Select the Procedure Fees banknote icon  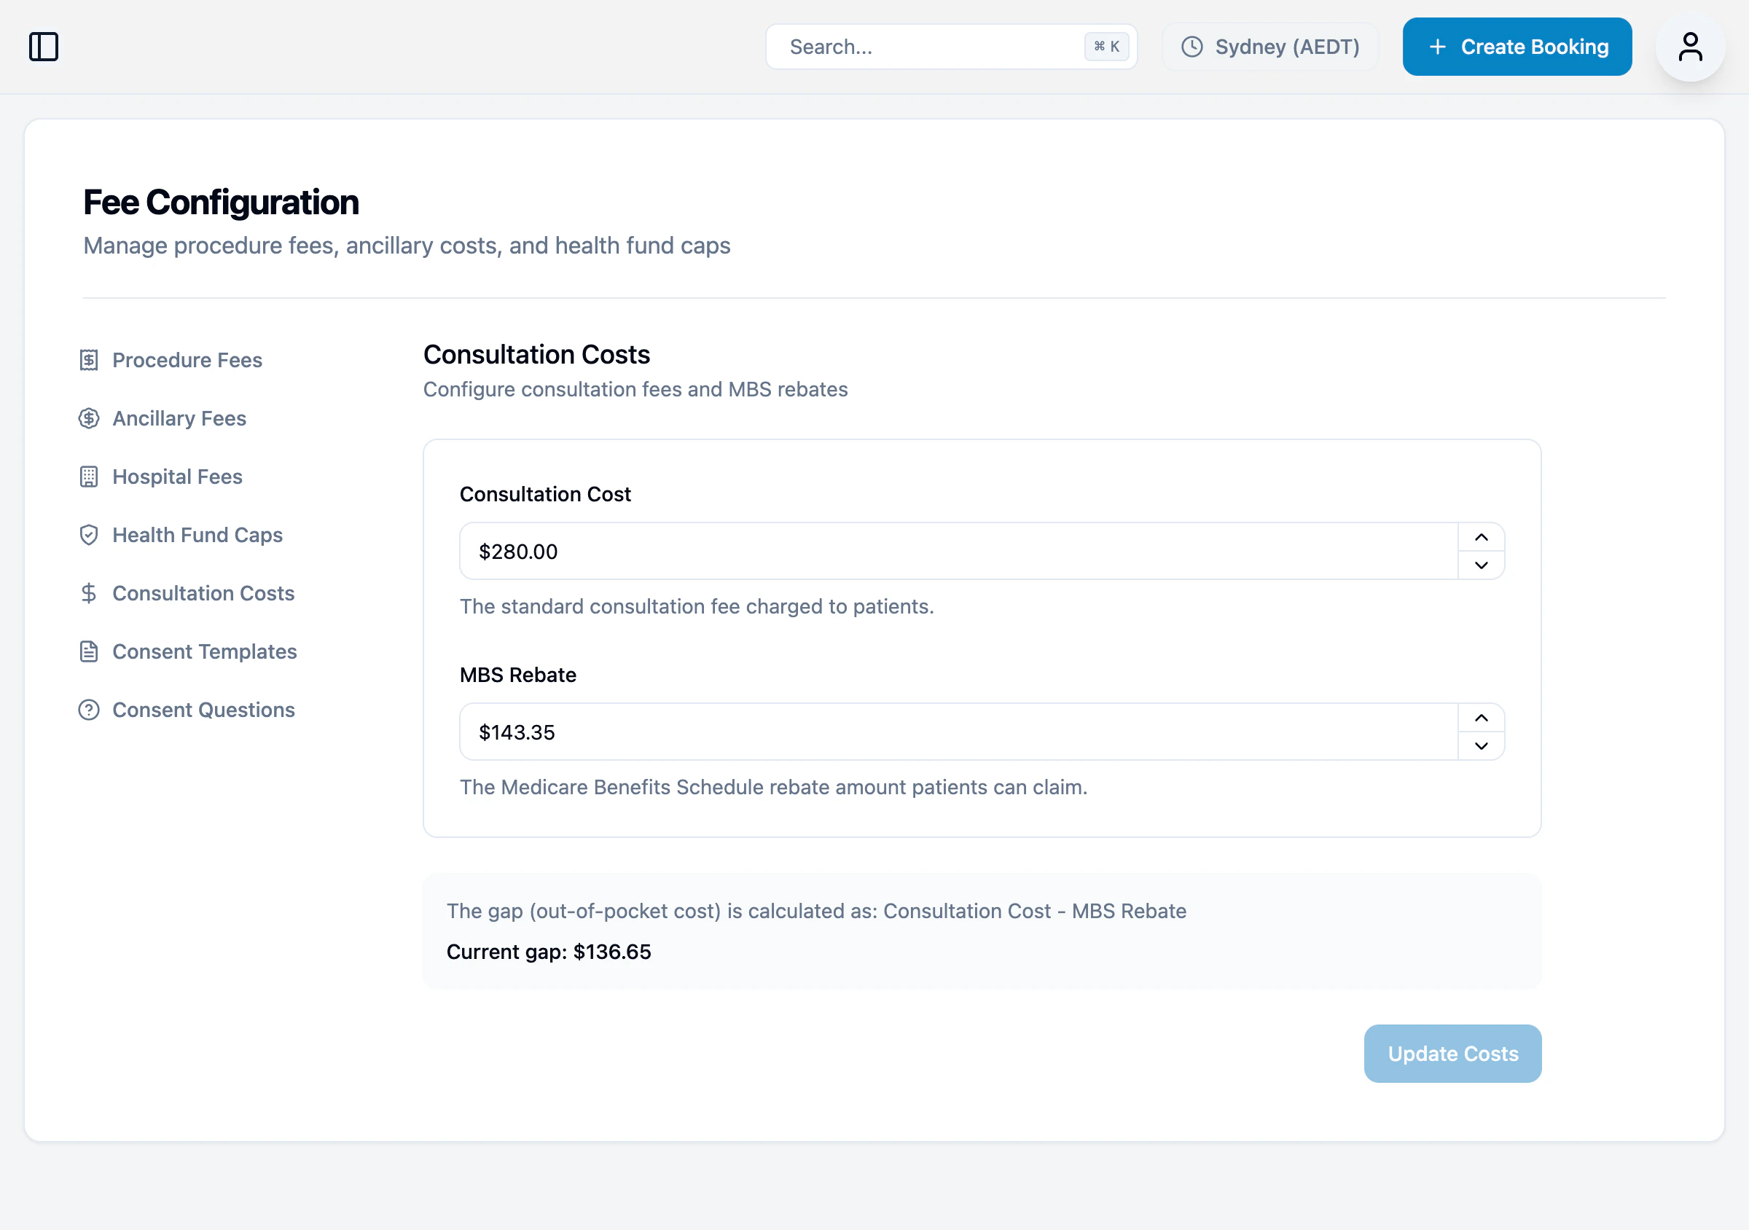[89, 359]
